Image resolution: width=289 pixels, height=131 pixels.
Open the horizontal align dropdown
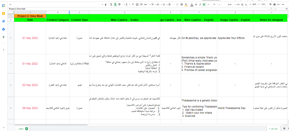pos(168,5)
